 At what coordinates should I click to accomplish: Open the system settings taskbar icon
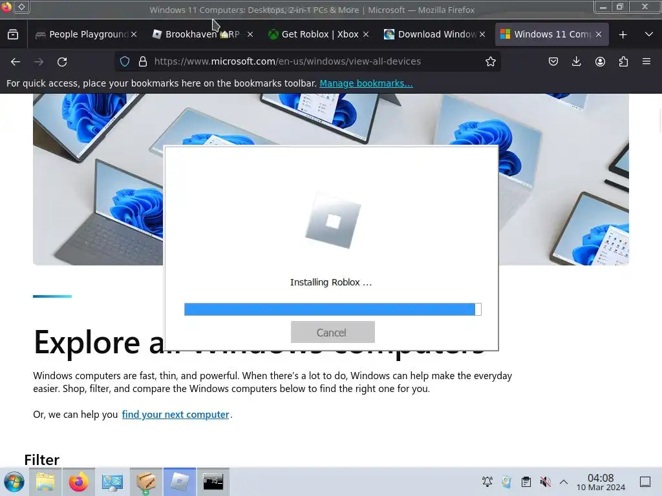click(112, 482)
